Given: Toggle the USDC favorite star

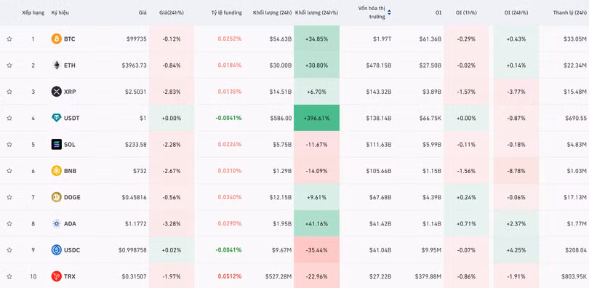Looking at the screenshot, I should pos(9,249).
